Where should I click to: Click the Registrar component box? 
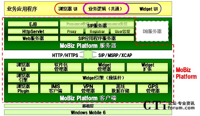(x=97, y=31)
